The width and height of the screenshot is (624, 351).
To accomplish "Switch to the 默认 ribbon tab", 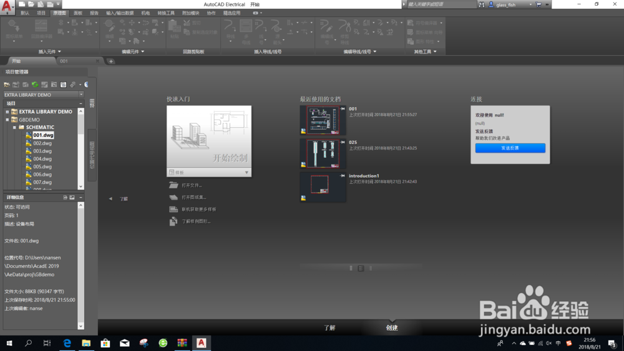I will pyautogui.click(x=25, y=13).
